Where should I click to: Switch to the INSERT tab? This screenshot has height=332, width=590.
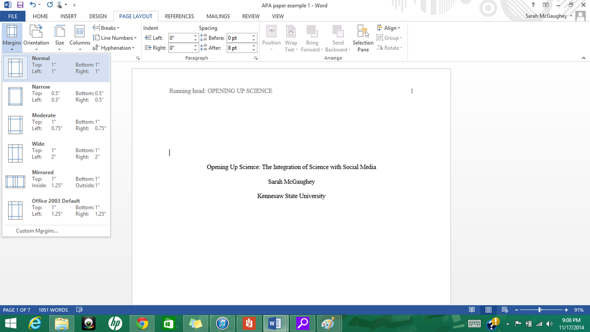click(x=69, y=16)
